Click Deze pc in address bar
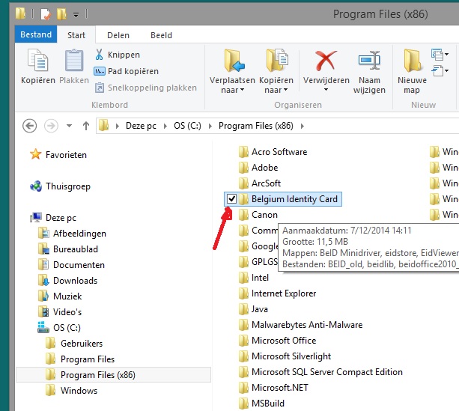 (141, 126)
